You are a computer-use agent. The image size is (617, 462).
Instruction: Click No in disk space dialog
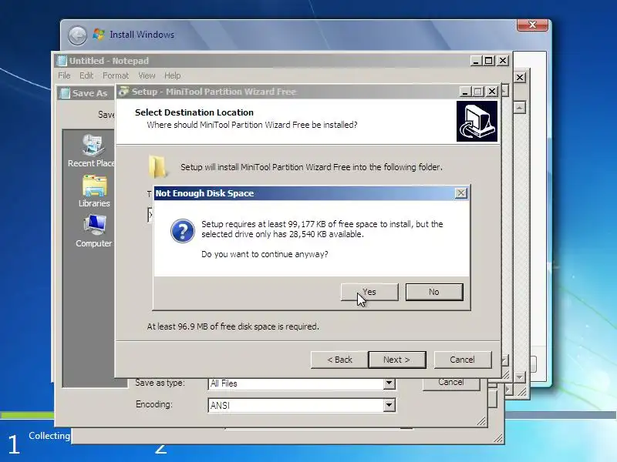pos(434,293)
